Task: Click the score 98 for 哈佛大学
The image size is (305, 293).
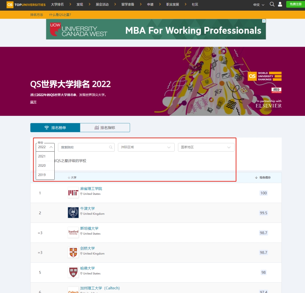Action: pos(263,272)
